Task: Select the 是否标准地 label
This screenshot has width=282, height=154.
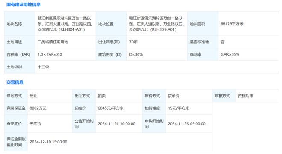Action: [199, 42]
